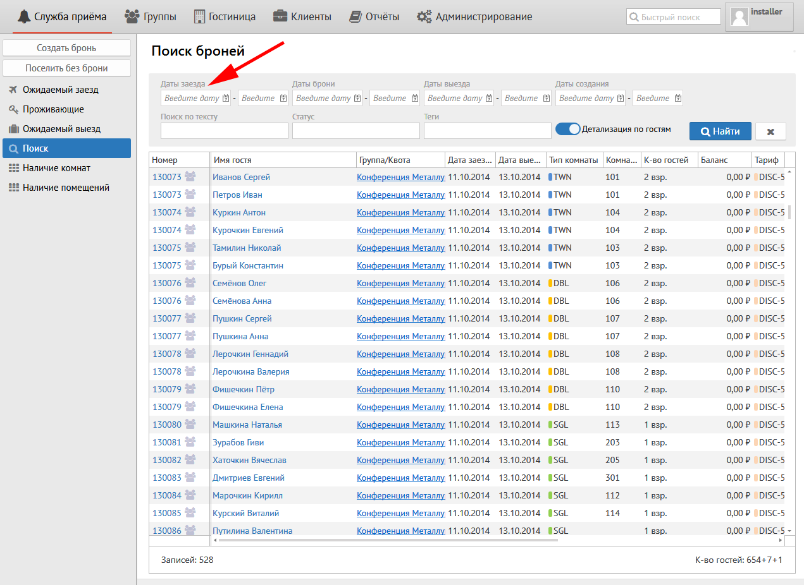Open calendar picker for booking start date
Image resolution: width=804 pixels, height=585 pixels.
357,99
